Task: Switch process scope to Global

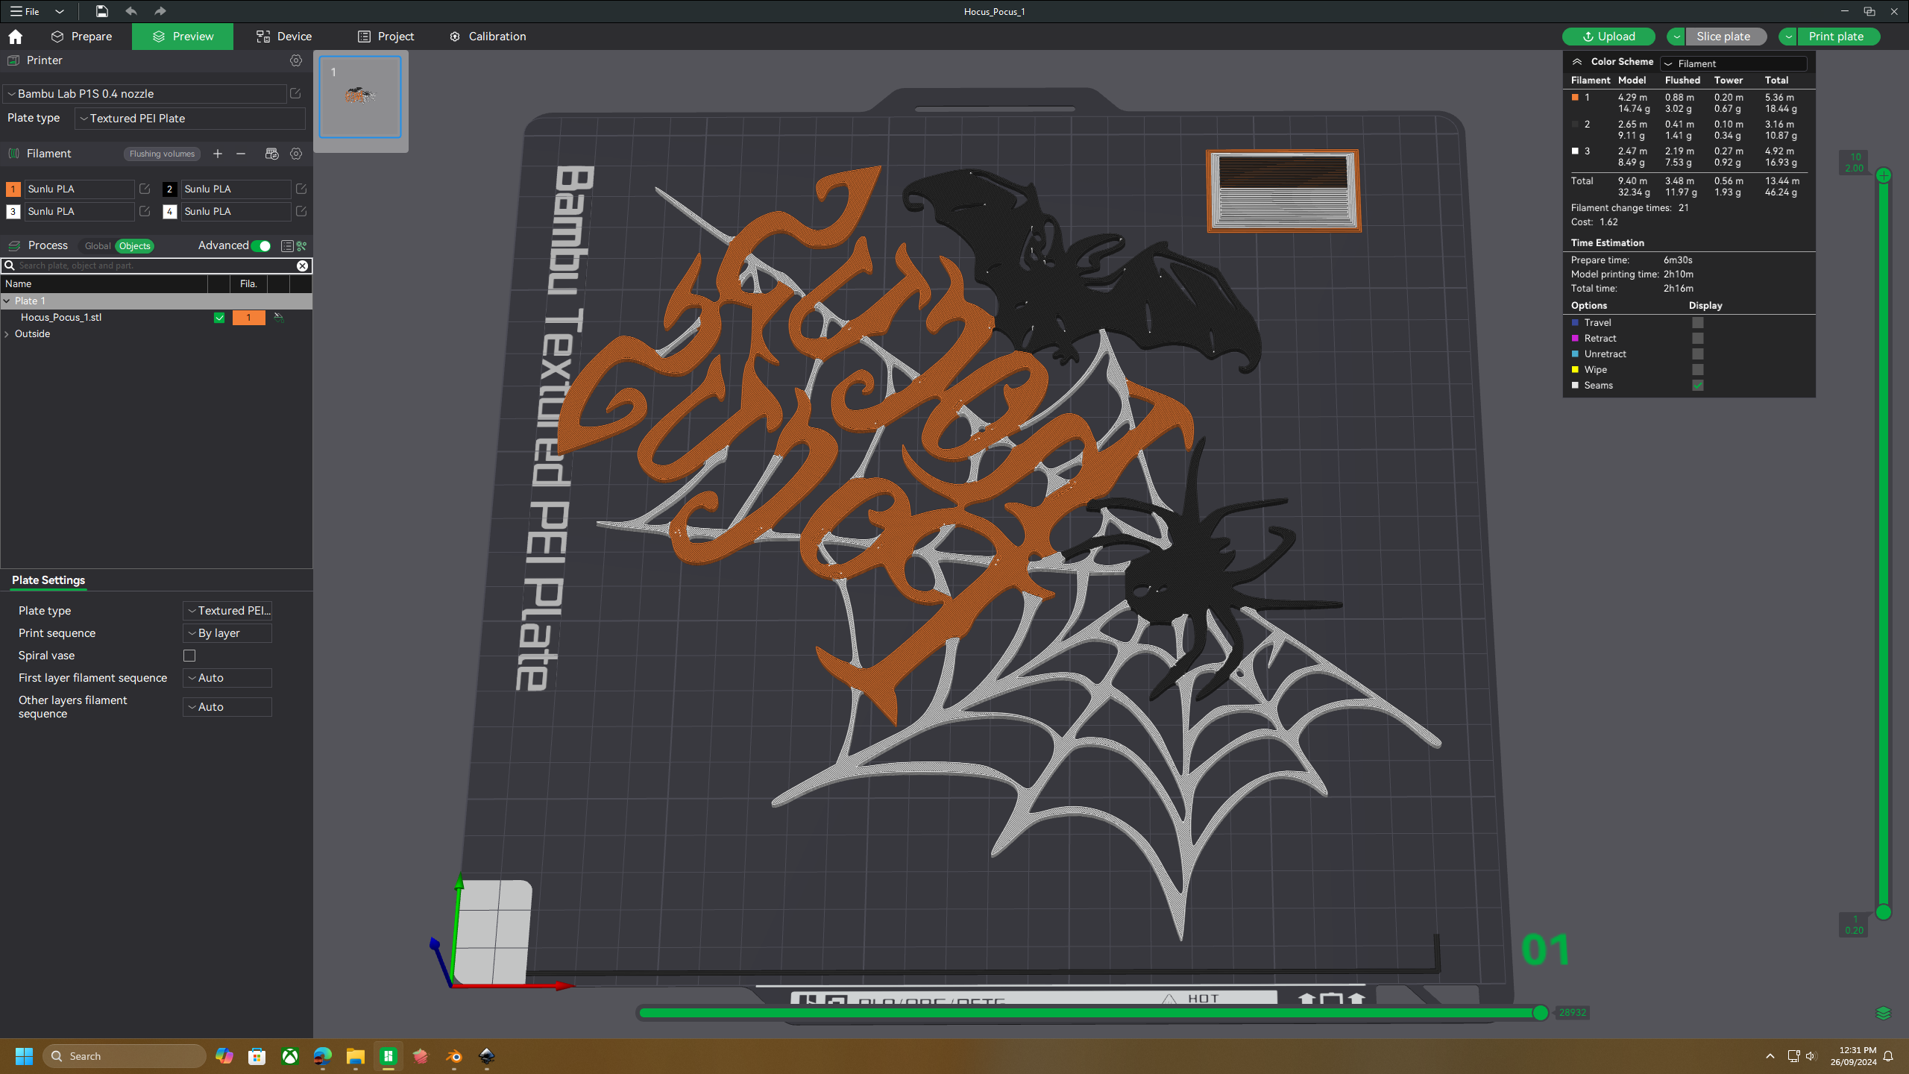Action: pos(97,246)
